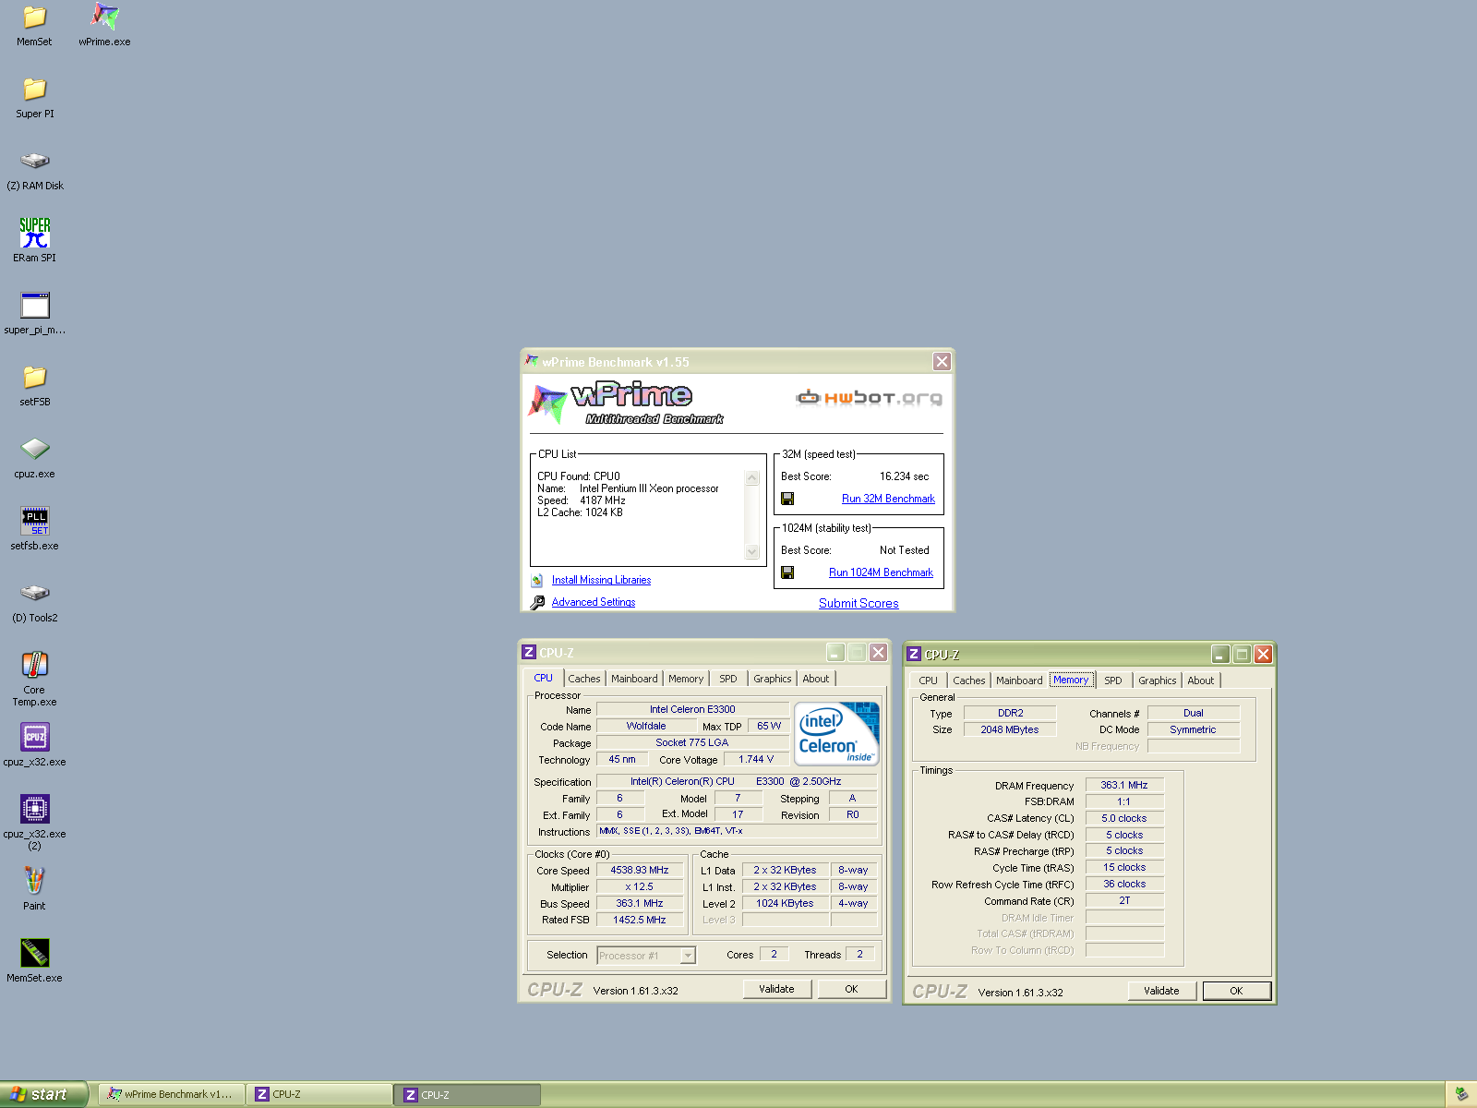Screen dimensions: 1477x1108
Task: Open Advanced Settings link in wPrime
Action: pyautogui.click(x=594, y=602)
